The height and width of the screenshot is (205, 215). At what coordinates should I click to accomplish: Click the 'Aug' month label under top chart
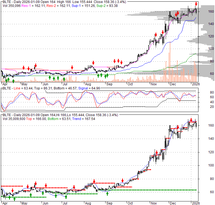(x=88, y=84)
